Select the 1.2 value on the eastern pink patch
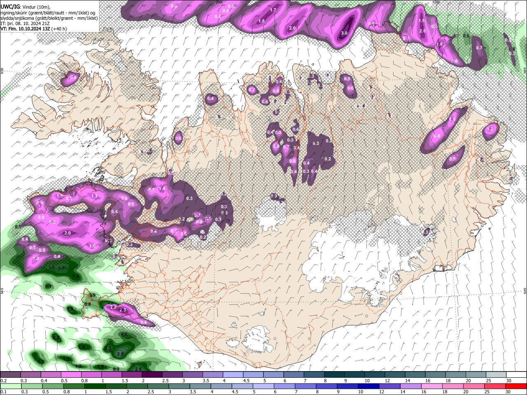527x395 pixels. (x=490, y=129)
